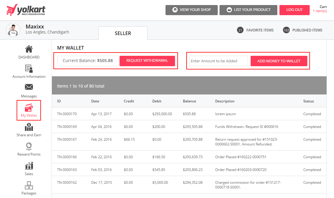Click the Maxixx profile avatar

tap(13, 30)
